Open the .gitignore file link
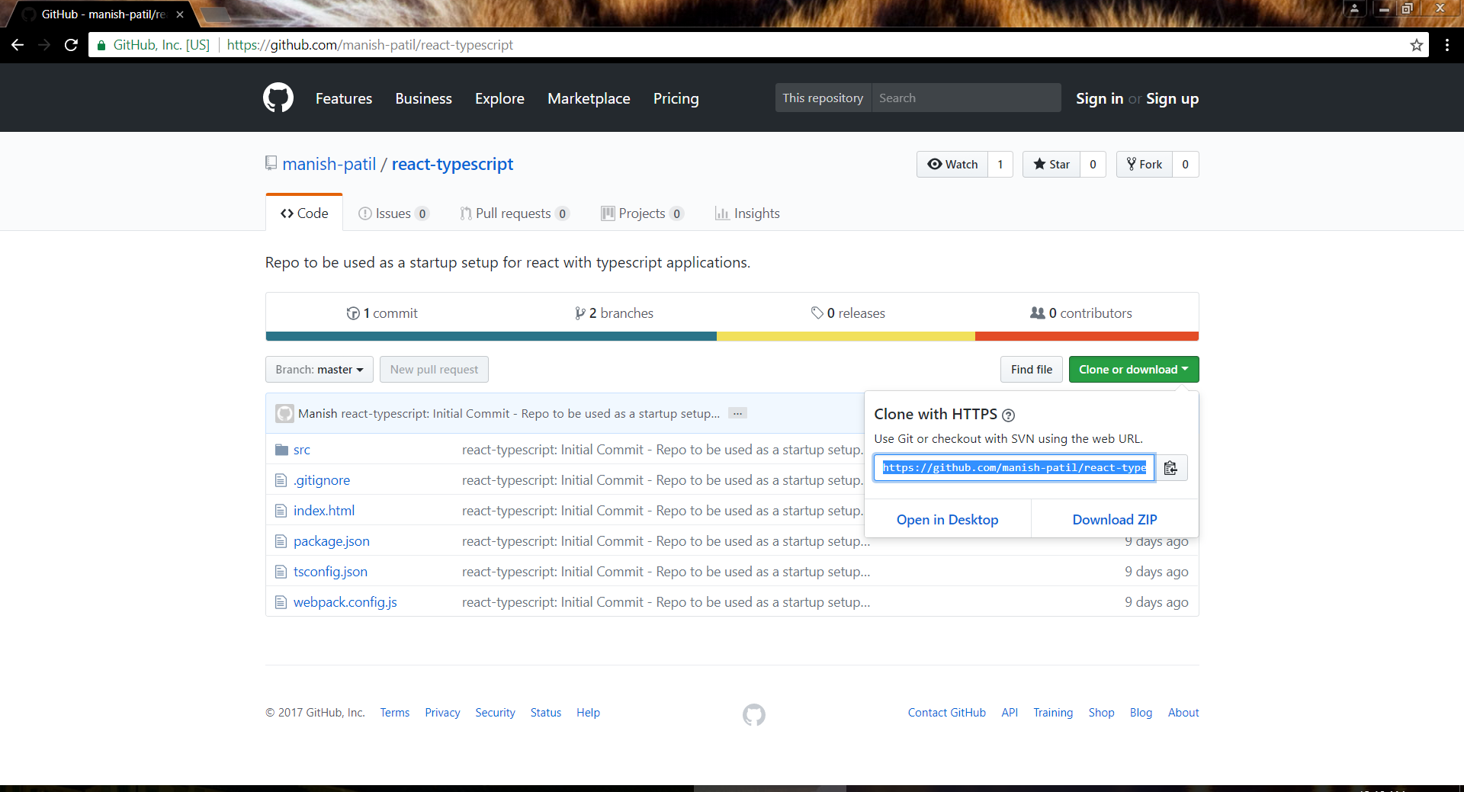The image size is (1464, 792). point(322,480)
